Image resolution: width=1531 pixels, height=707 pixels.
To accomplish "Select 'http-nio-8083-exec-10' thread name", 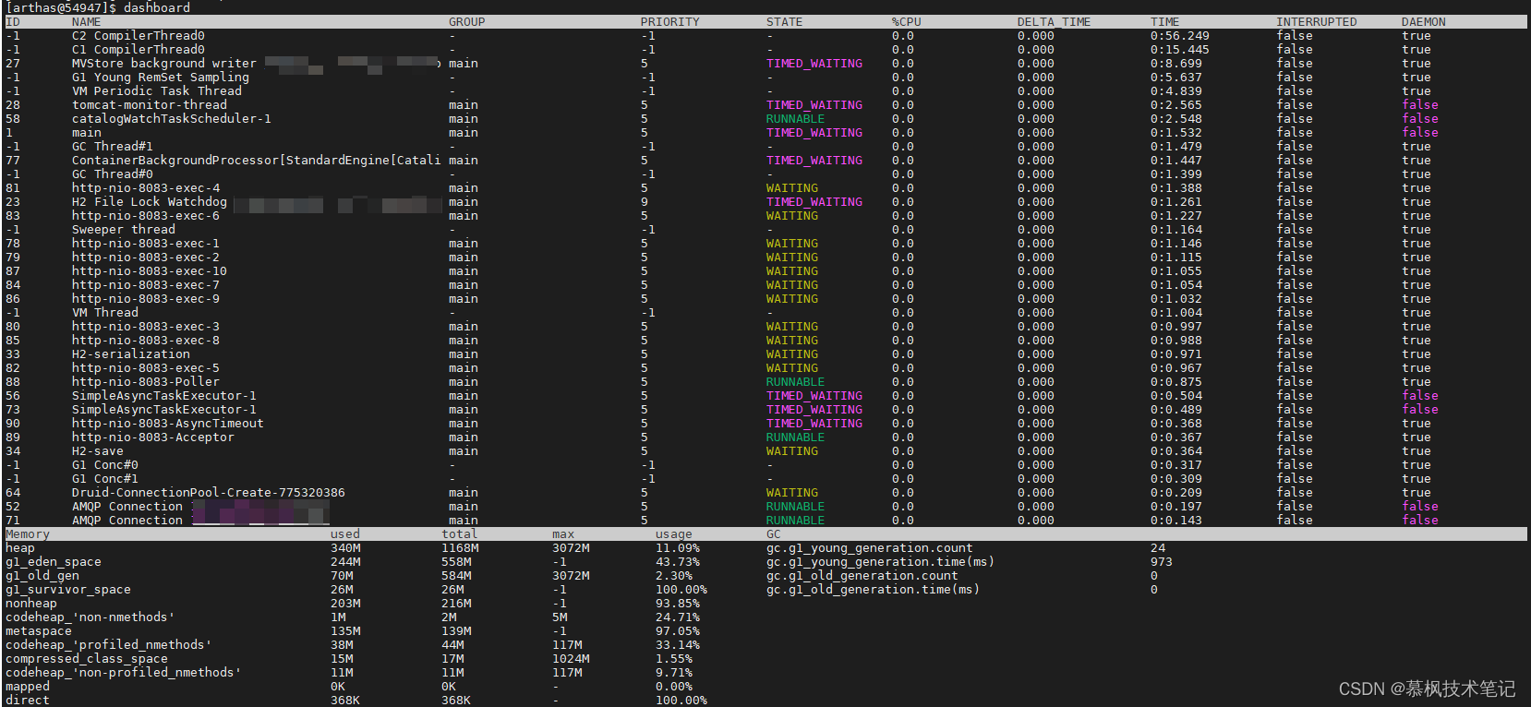I will 150,271.
